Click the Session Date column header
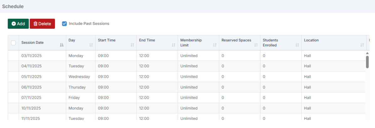 point(33,43)
